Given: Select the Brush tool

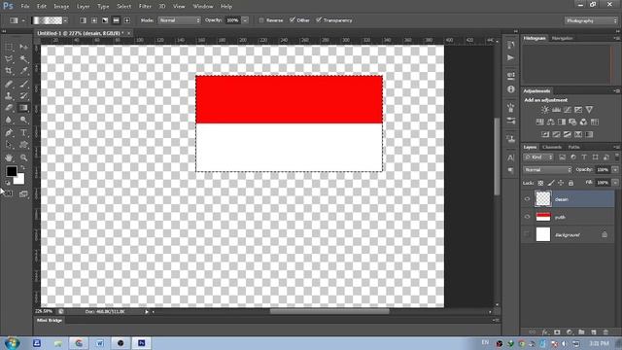Looking at the screenshot, I should 23,84.
